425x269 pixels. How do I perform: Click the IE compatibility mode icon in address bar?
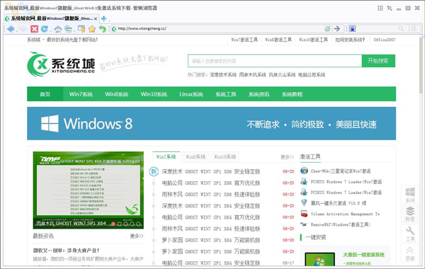click(x=328, y=29)
